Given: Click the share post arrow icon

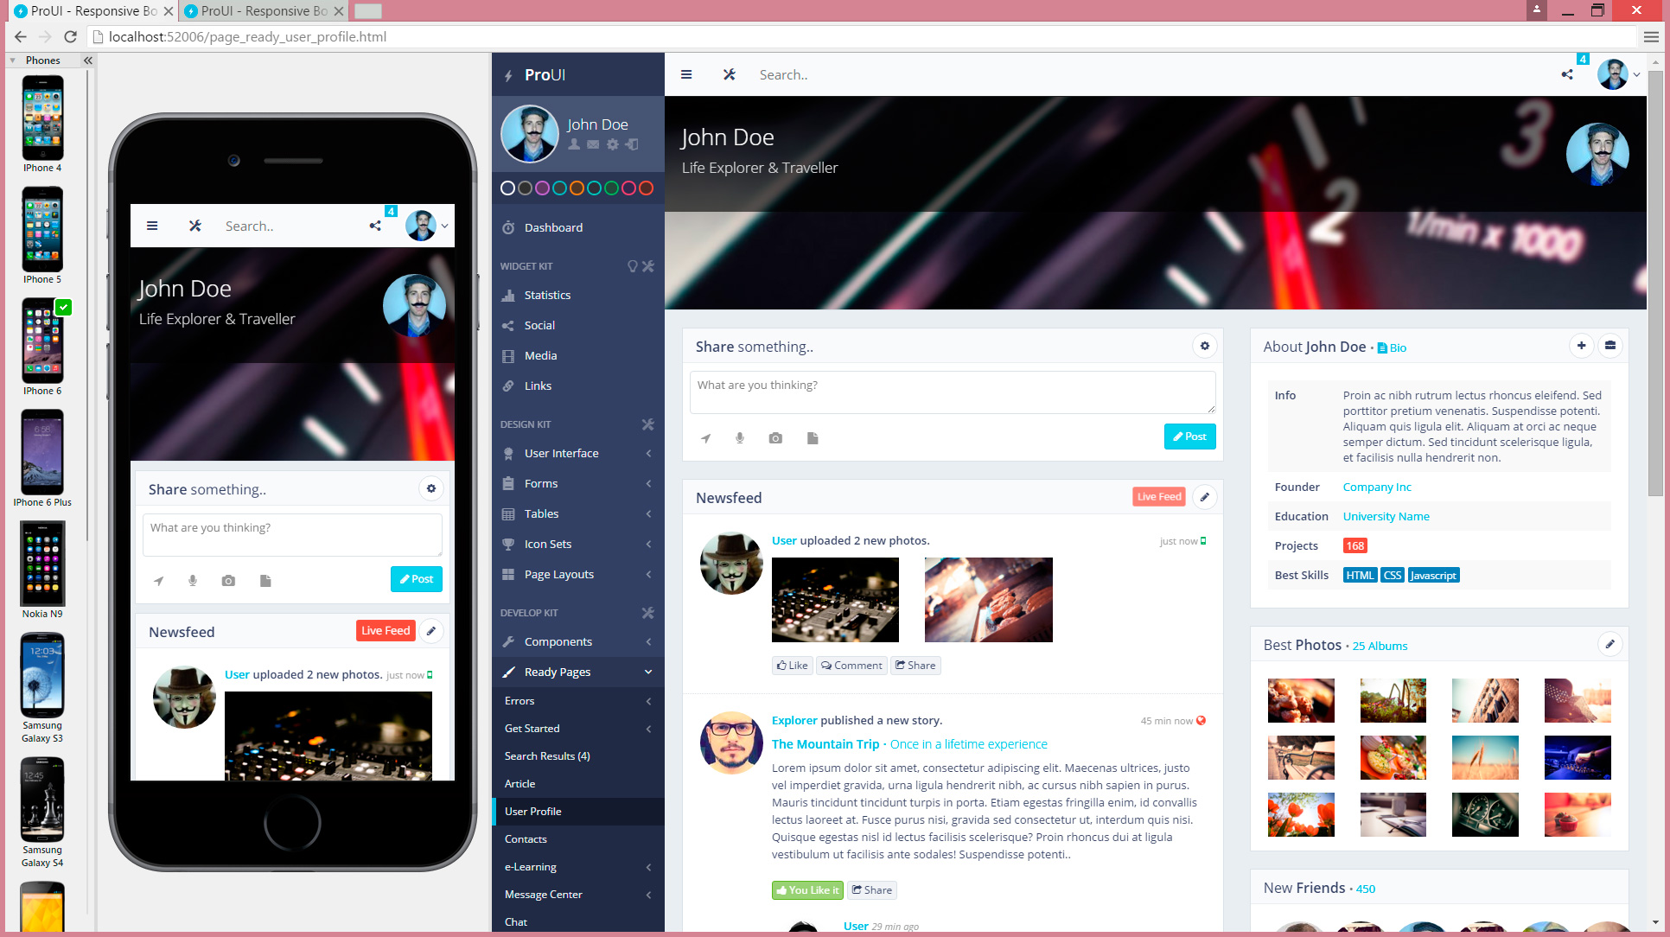Looking at the screenshot, I should [706, 437].
